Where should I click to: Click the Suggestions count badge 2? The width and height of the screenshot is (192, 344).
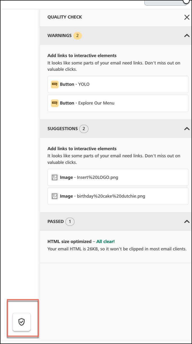tap(84, 129)
